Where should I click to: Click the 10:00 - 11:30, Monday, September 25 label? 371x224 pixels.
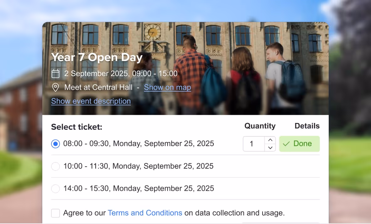click(x=138, y=166)
